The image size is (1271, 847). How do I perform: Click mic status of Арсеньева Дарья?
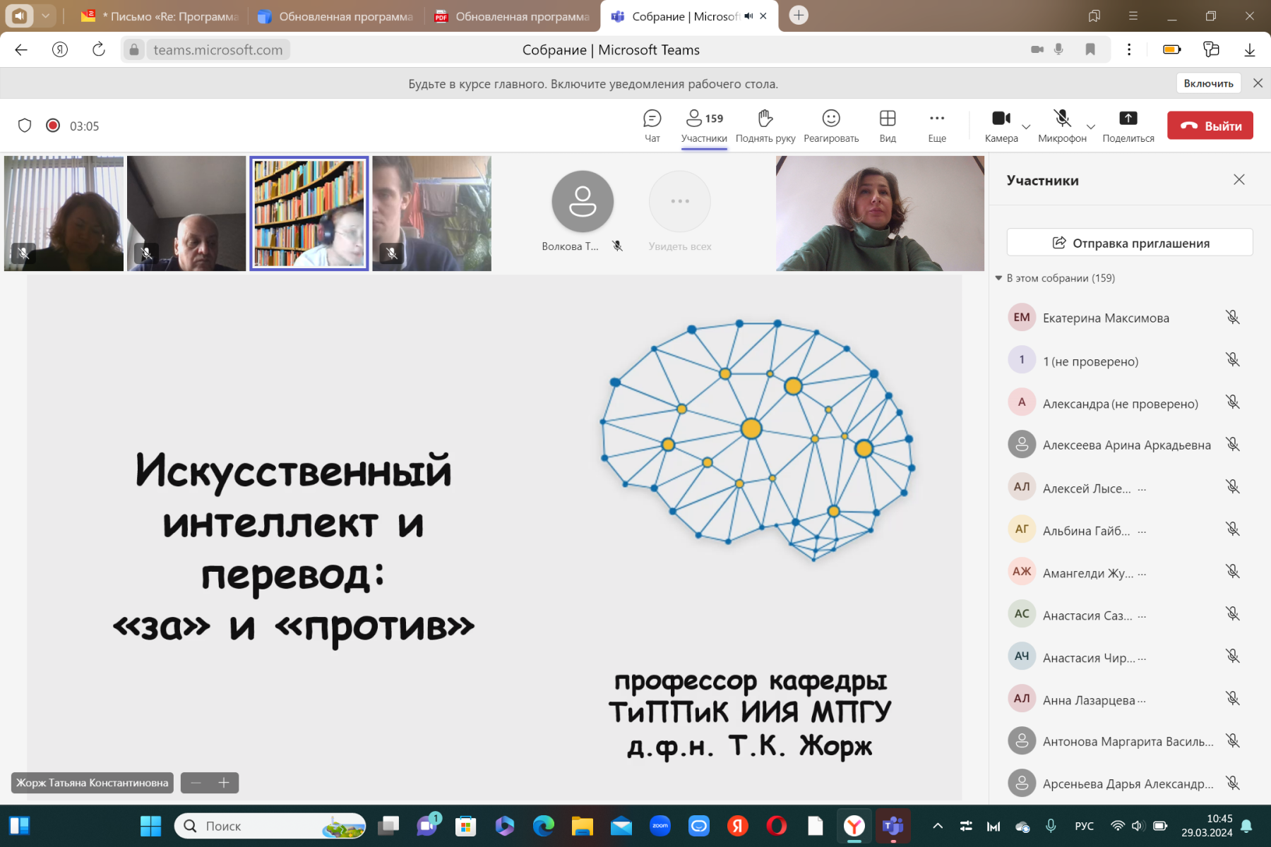[x=1233, y=783]
